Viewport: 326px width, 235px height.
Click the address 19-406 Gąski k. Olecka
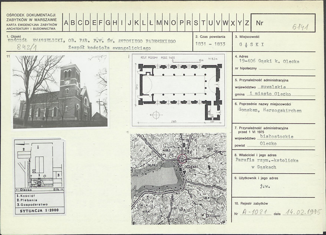[269, 61]
